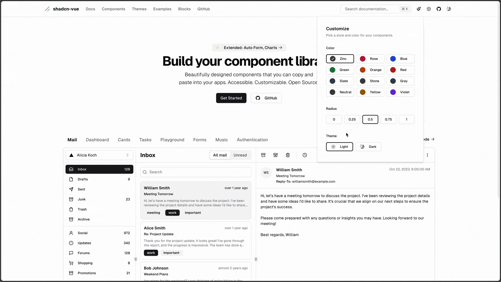This screenshot has width=501, height=282.
Task: Open Alice Smith's Re: Project Update email
Action: pyautogui.click(x=196, y=240)
